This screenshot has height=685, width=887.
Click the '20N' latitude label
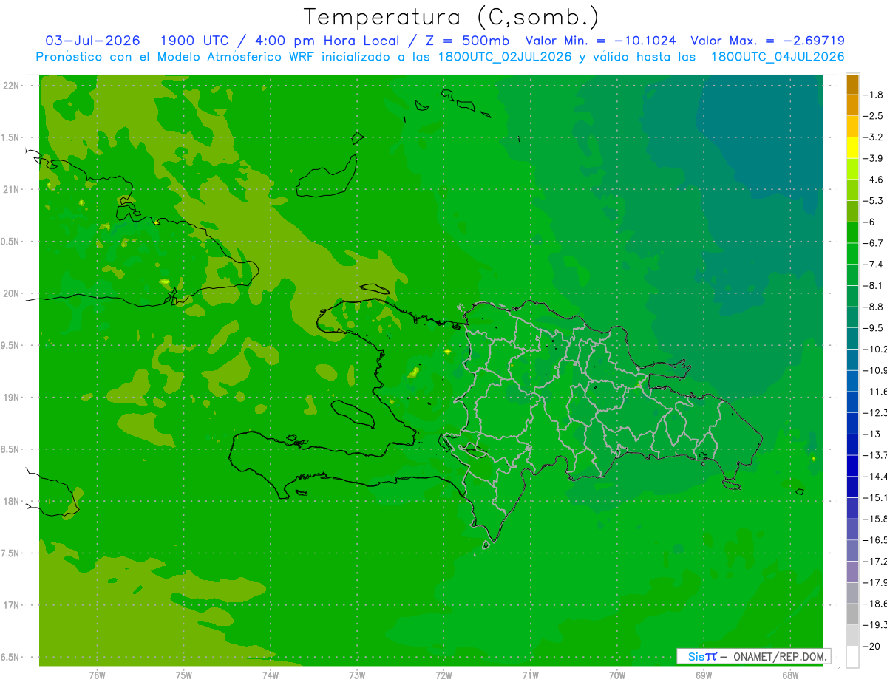(x=11, y=293)
